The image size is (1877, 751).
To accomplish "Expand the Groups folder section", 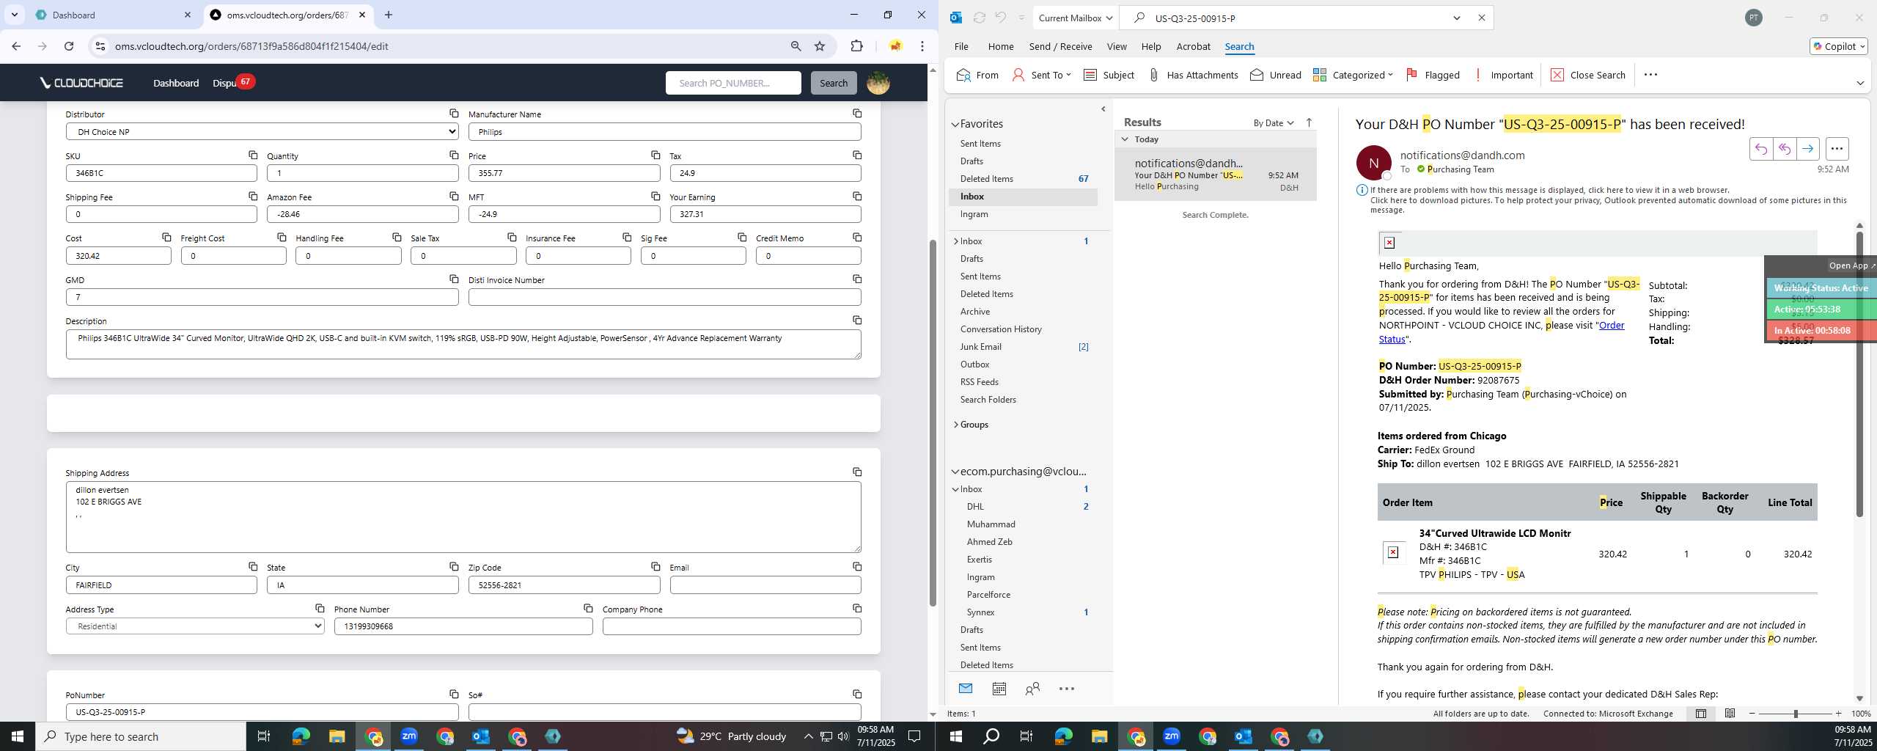I will [x=955, y=425].
